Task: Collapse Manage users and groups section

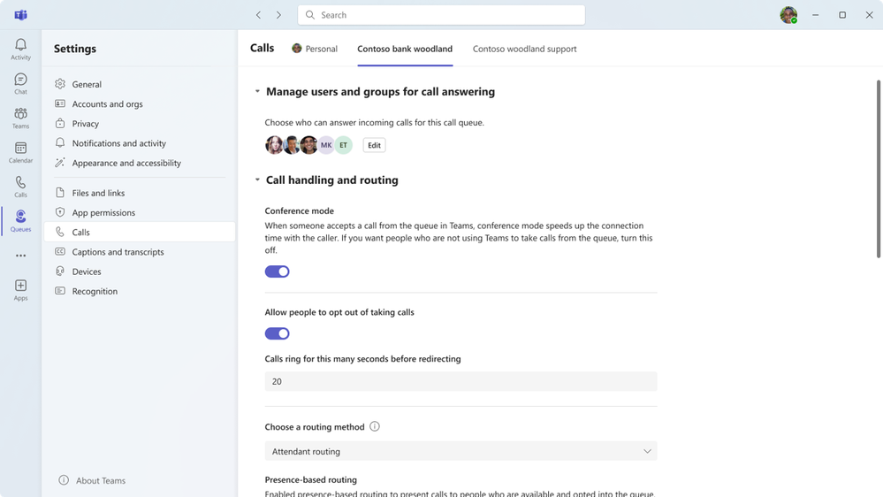Action: tap(257, 92)
